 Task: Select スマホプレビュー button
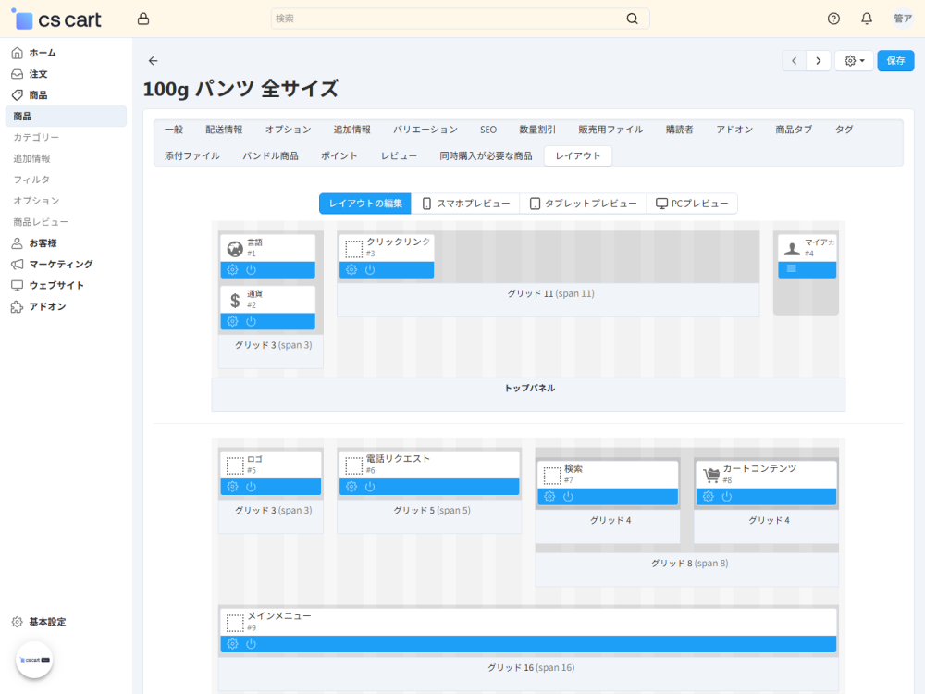465,204
